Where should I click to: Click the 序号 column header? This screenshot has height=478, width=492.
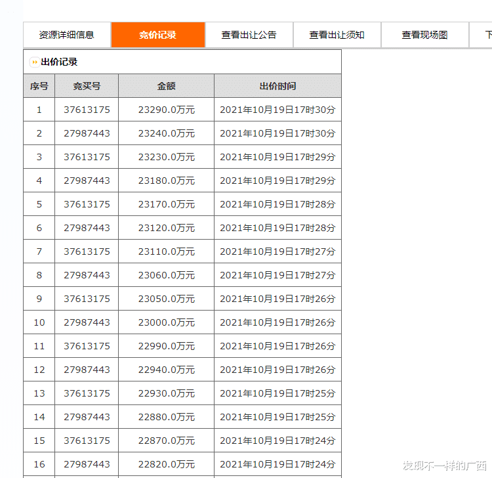click(39, 86)
